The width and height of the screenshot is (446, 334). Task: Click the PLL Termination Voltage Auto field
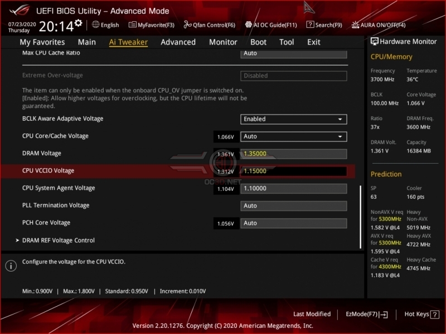(294, 206)
